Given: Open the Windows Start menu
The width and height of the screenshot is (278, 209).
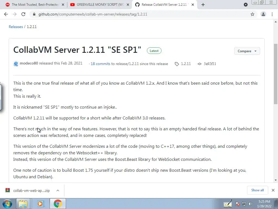Looking at the screenshot, I should [7, 204].
